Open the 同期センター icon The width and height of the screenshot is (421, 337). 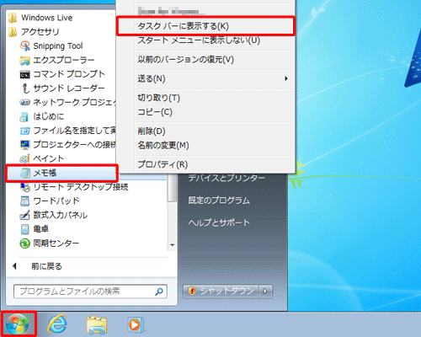tap(25, 243)
